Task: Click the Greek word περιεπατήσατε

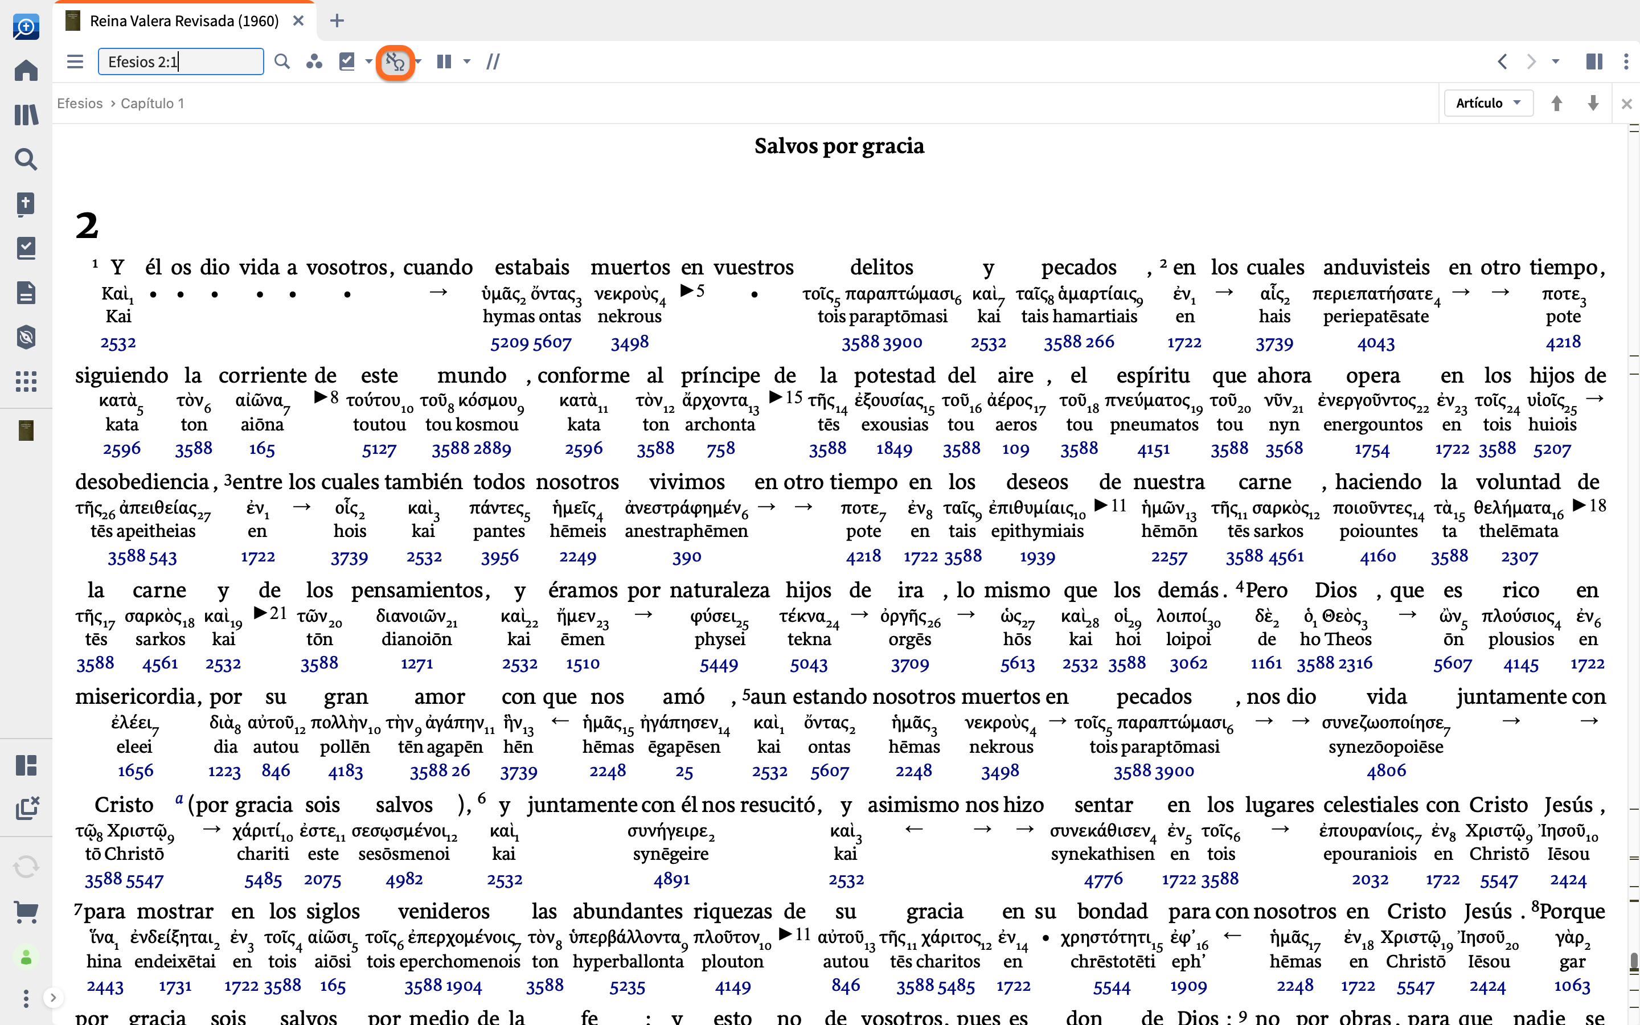Action: pos(1373,294)
